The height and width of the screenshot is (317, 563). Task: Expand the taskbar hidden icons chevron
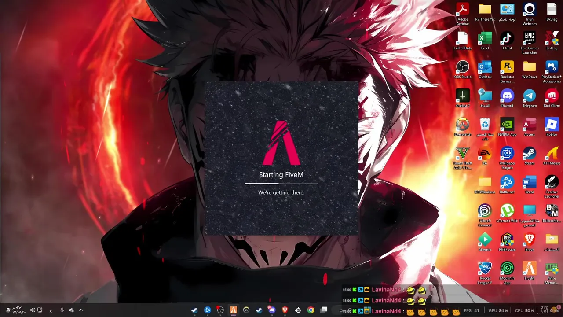81,310
